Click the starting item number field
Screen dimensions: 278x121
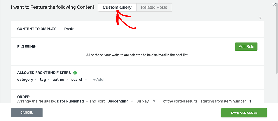[x=250, y=101]
